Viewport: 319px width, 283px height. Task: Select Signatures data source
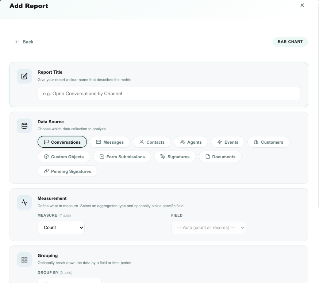(x=175, y=156)
